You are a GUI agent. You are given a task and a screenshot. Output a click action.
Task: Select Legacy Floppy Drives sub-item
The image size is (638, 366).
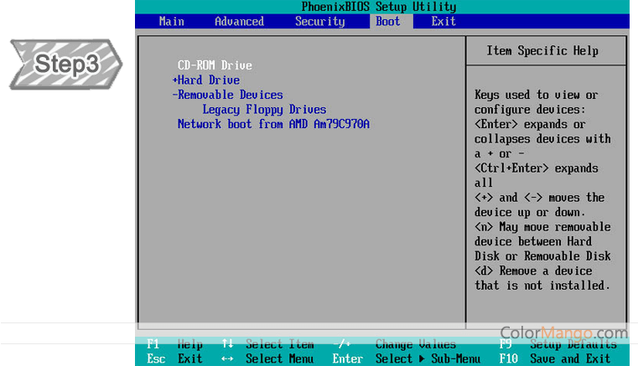pyautogui.click(x=264, y=110)
